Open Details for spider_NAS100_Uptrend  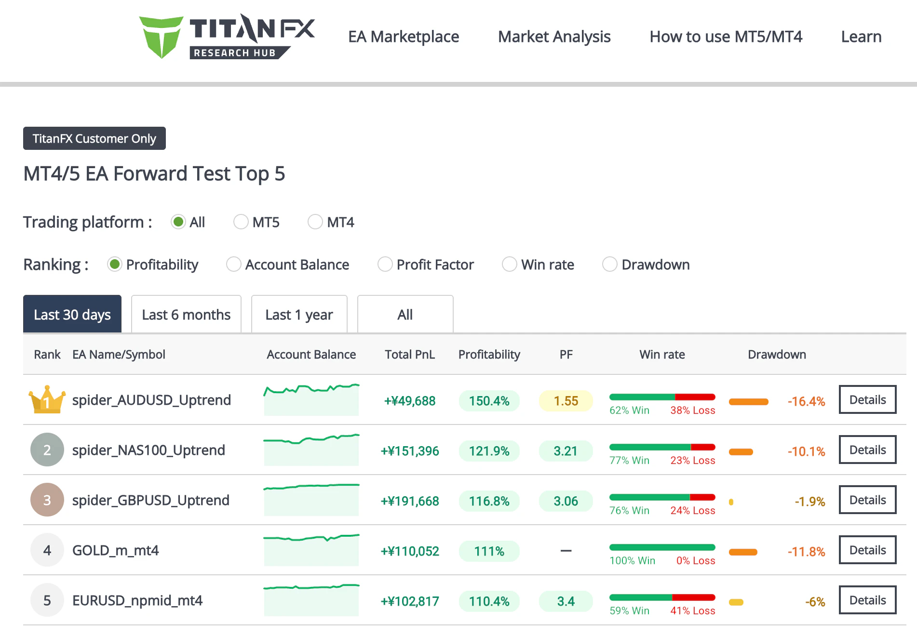(867, 450)
